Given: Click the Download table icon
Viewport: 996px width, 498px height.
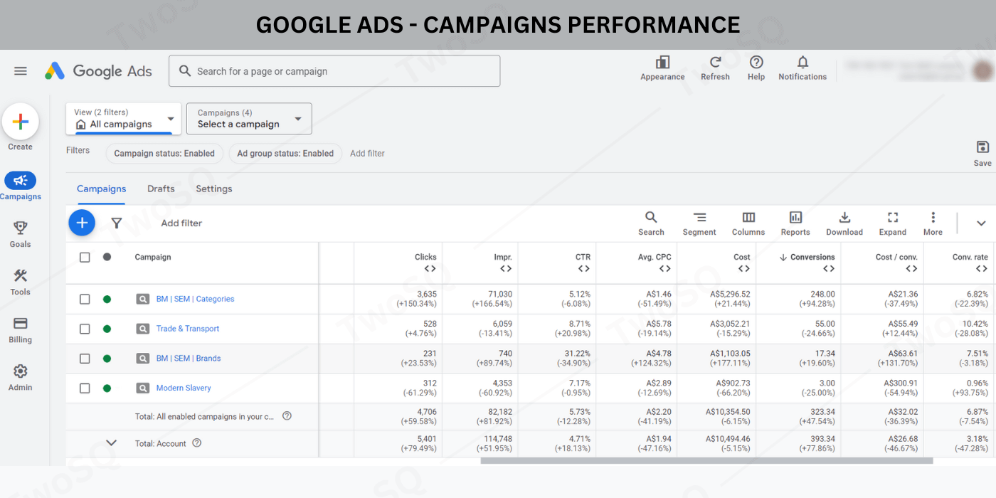Looking at the screenshot, I should 844,218.
